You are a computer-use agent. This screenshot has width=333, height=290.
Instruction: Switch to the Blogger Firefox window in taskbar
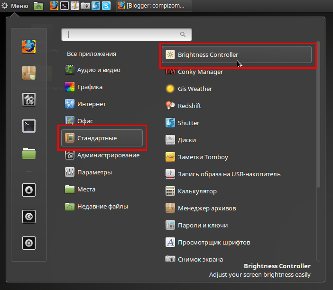coord(154,6)
